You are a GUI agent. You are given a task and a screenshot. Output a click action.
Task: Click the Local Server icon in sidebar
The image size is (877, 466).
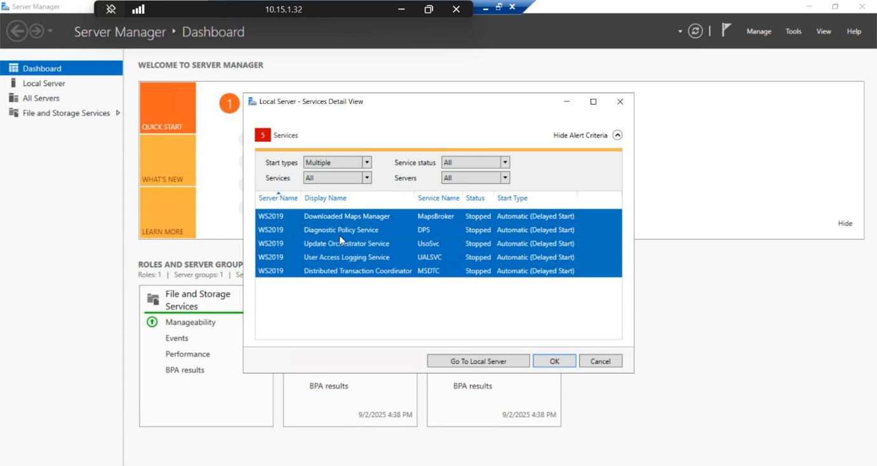point(13,83)
